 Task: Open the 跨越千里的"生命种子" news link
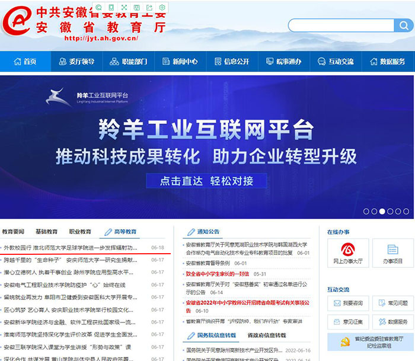click(x=71, y=260)
